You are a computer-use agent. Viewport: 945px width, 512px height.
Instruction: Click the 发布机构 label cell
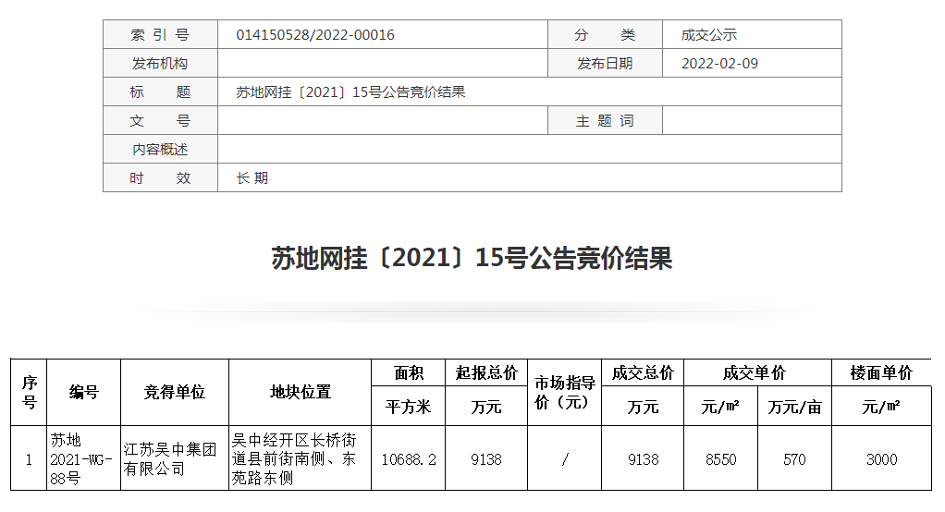160,64
